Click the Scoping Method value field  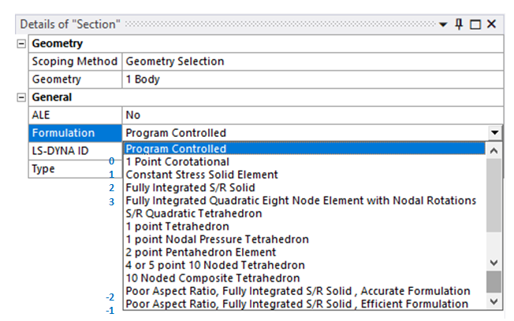(311, 61)
